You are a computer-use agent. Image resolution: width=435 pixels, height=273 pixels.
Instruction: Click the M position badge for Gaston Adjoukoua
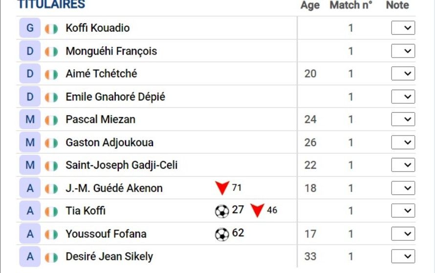point(30,142)
